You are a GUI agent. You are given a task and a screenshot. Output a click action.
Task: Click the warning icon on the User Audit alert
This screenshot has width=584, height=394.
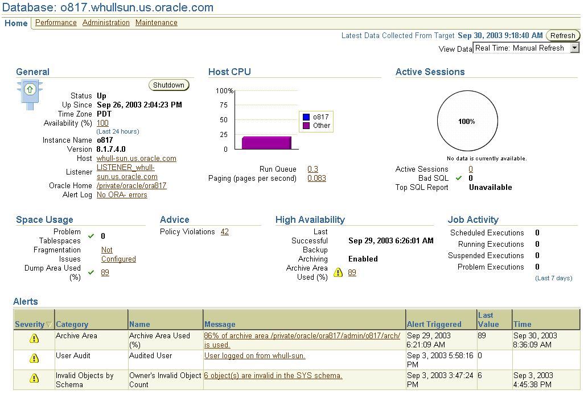(x=34, y=359)
